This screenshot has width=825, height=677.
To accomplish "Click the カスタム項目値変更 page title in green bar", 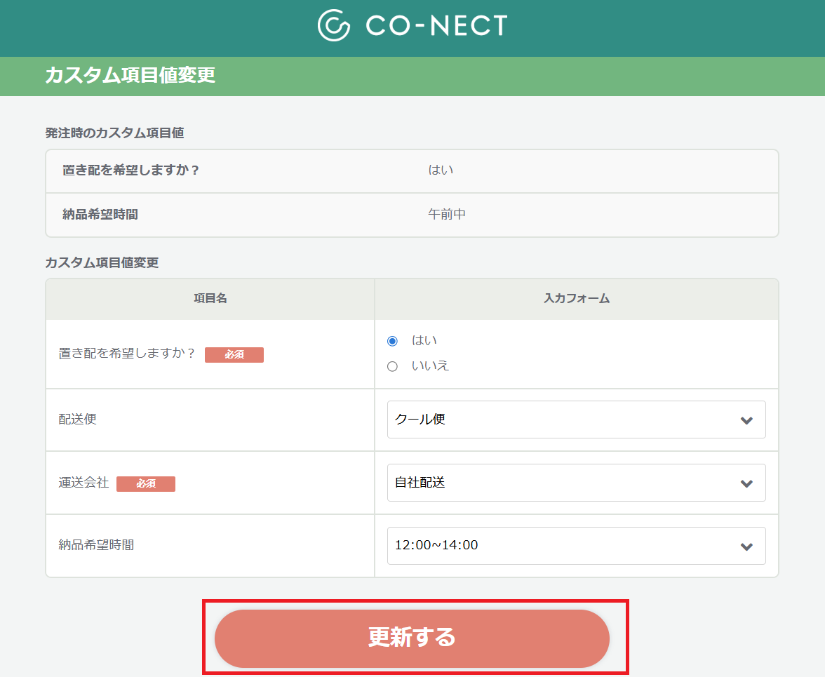I will coord(130,75).
